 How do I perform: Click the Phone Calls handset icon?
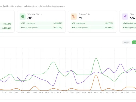(74, 17)
